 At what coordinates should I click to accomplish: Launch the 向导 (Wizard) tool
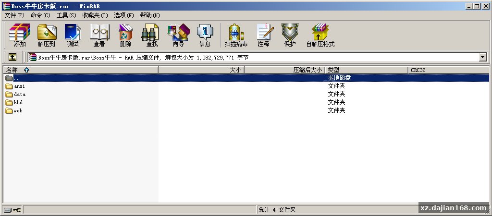[x=179, y=35]
